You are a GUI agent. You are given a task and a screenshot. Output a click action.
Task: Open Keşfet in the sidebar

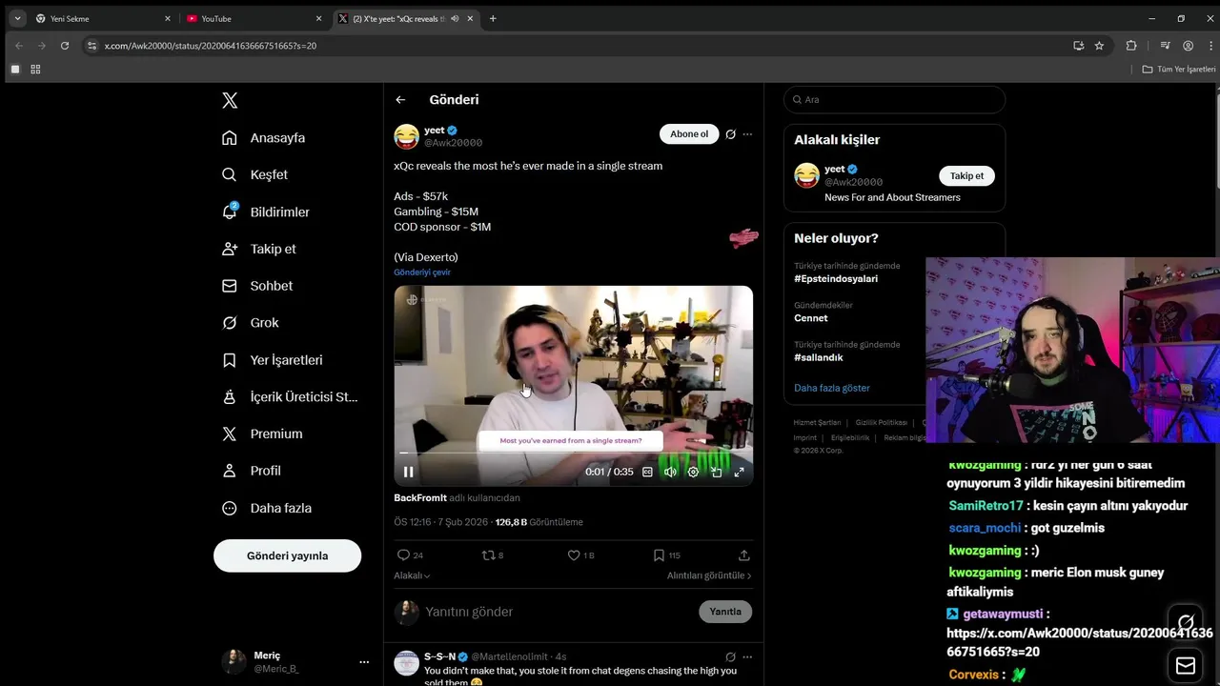(254, 174)
